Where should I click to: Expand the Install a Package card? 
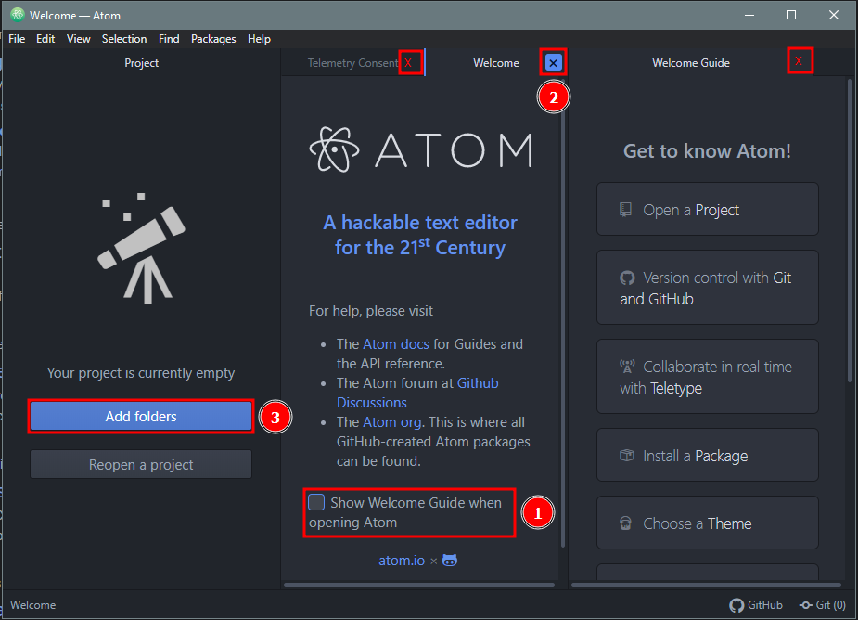pos(708,455)
